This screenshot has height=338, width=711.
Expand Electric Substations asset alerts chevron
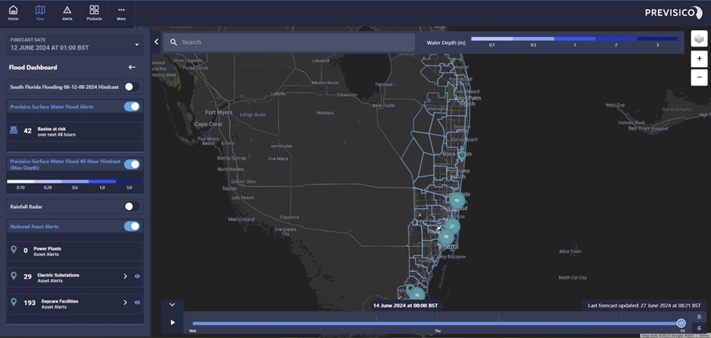(125, 277)
